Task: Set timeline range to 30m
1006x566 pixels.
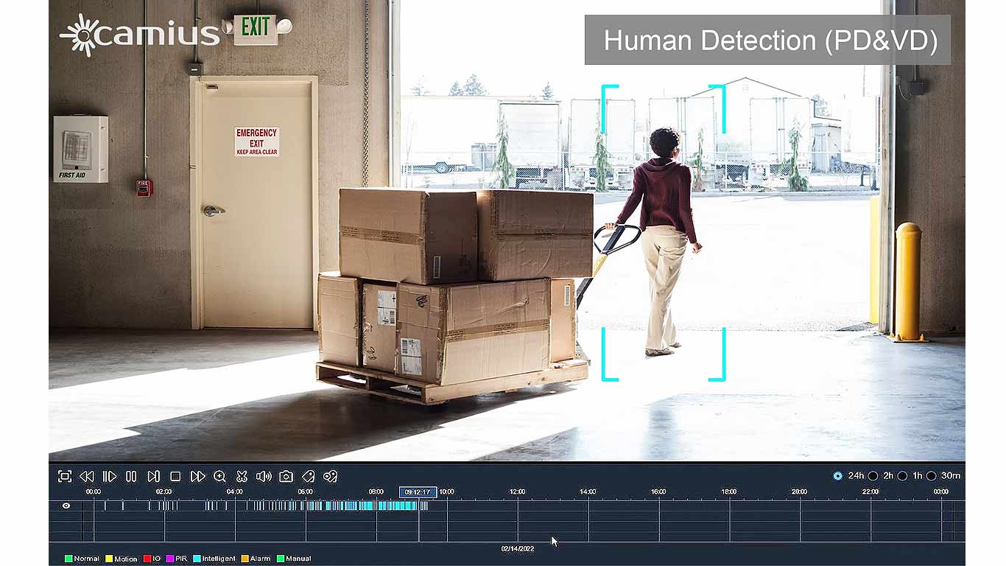Action: point(931,476)
